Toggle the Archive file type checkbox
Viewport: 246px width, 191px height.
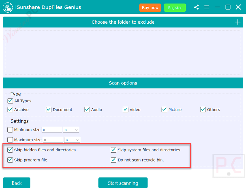point(10,110)
